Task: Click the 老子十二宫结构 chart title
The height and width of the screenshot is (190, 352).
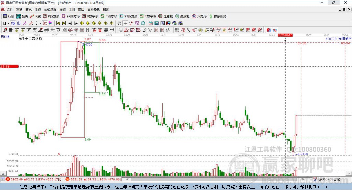Action: pos(30,39)
